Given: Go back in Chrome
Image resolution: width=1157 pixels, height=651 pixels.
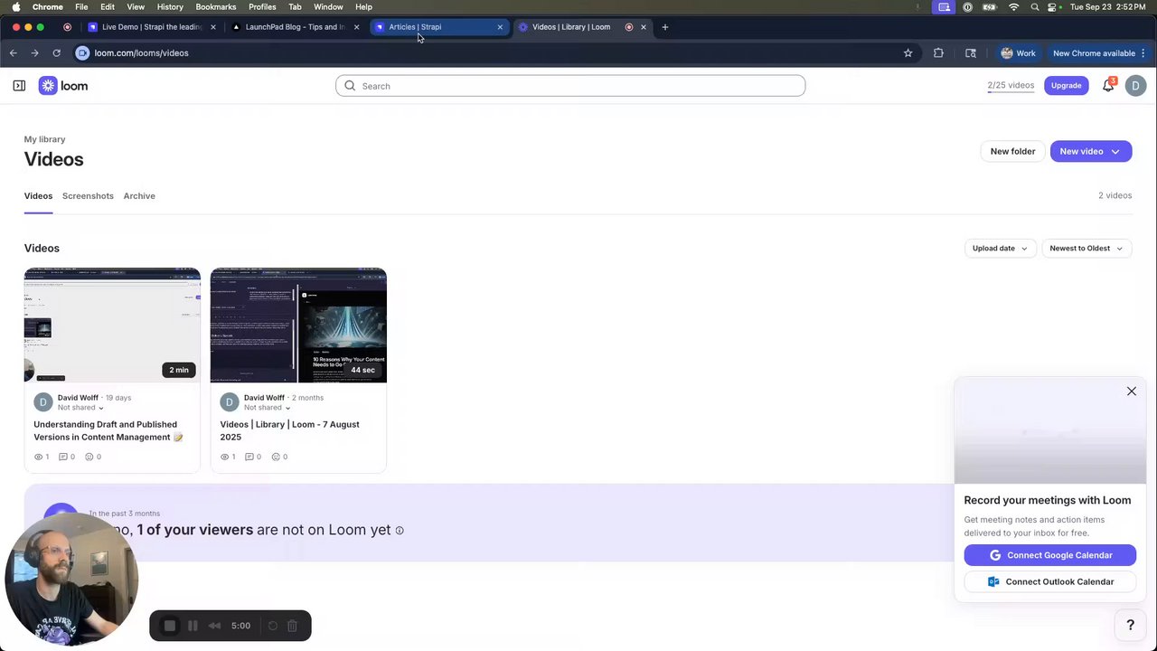Looking at the screenshot, I should click(14, 53).
